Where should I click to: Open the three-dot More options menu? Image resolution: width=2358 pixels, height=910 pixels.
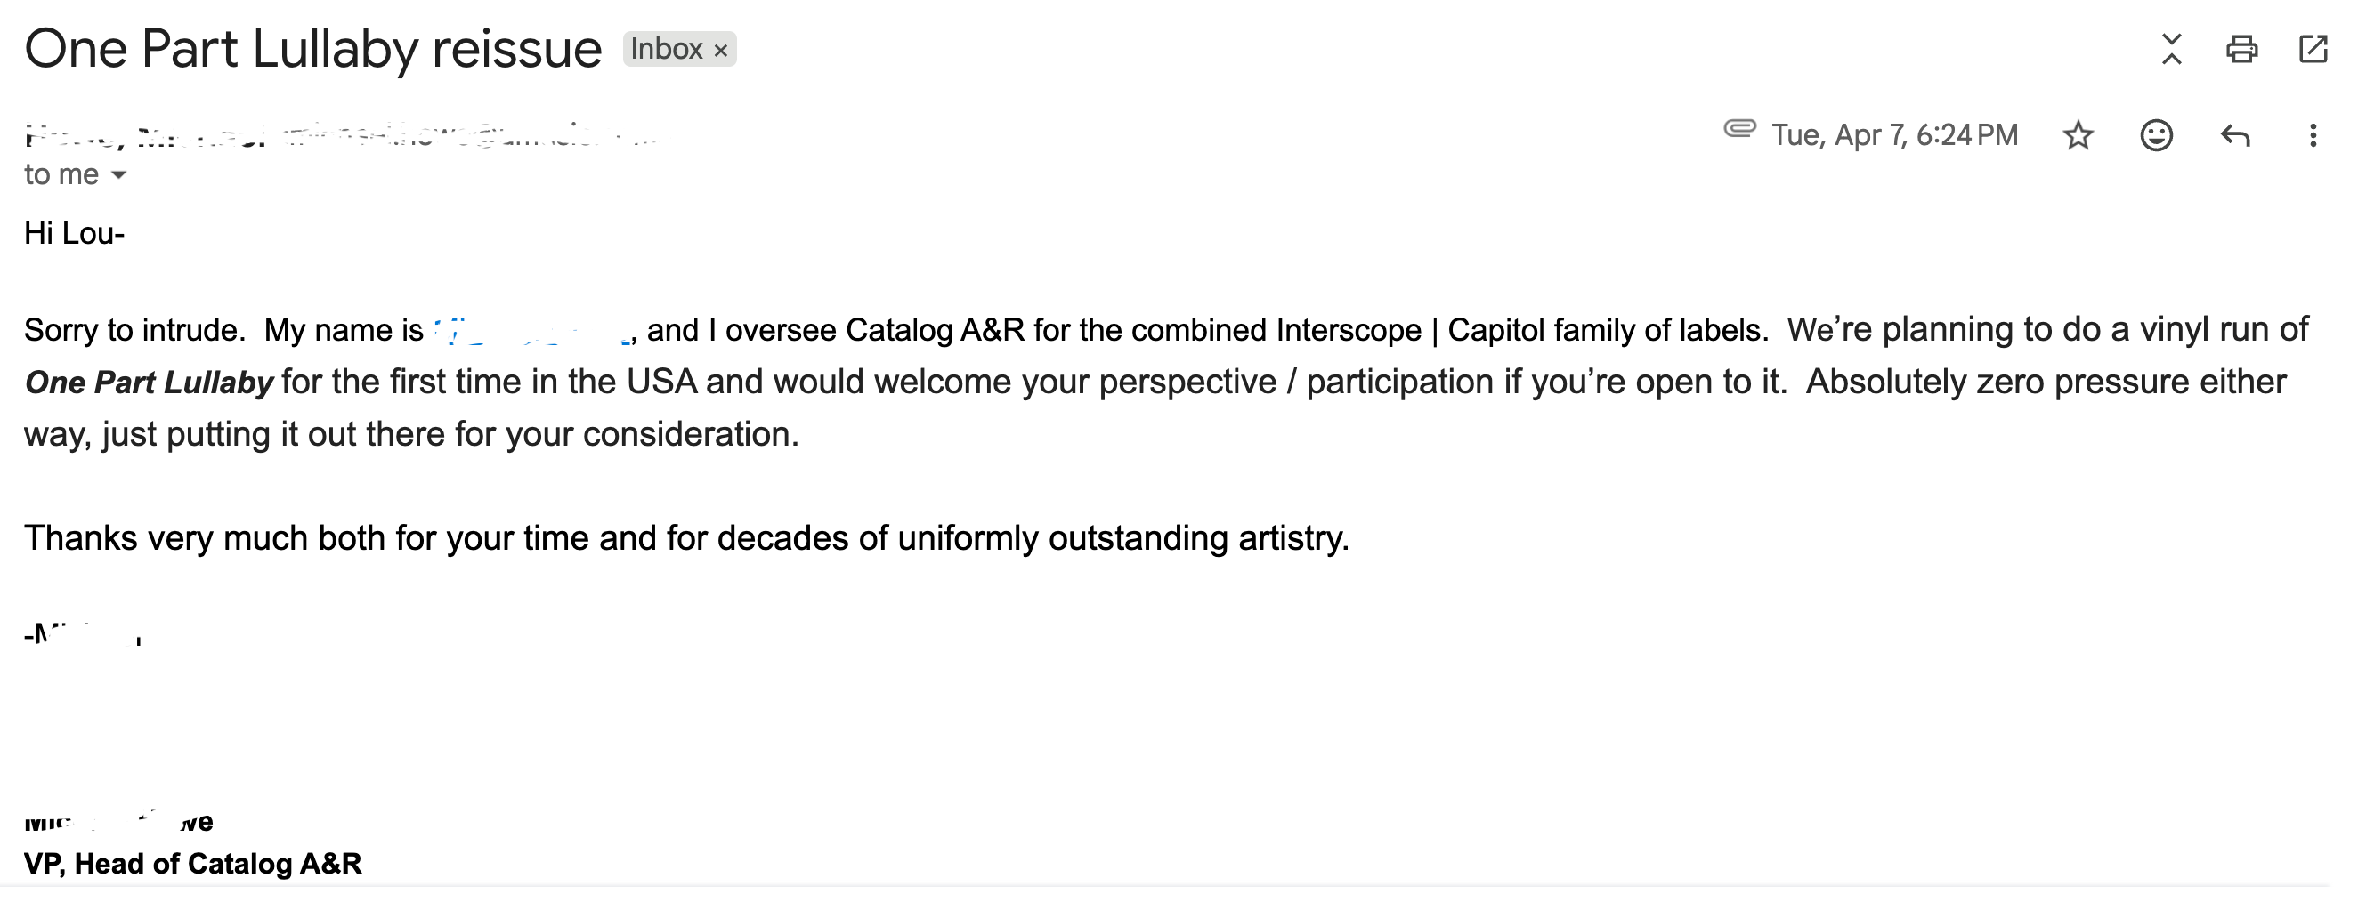coord(2313,135)
